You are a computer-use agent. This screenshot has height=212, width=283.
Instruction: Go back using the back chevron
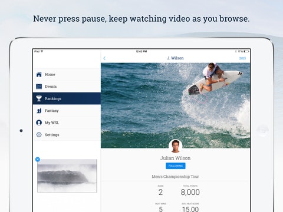pyautogui.click(x=104, y=58)
